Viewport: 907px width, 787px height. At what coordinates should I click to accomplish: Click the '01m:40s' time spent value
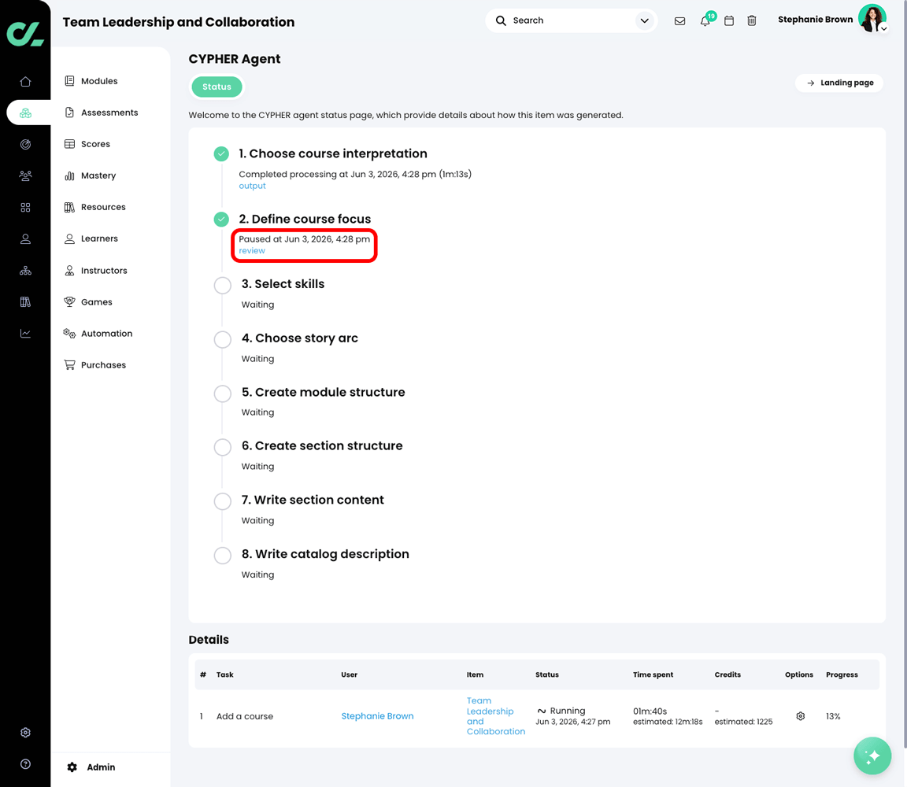point(650,711)
